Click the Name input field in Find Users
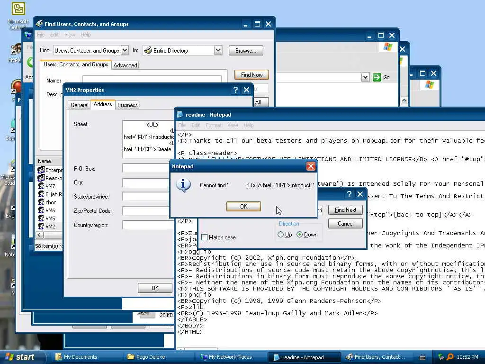 152,79
